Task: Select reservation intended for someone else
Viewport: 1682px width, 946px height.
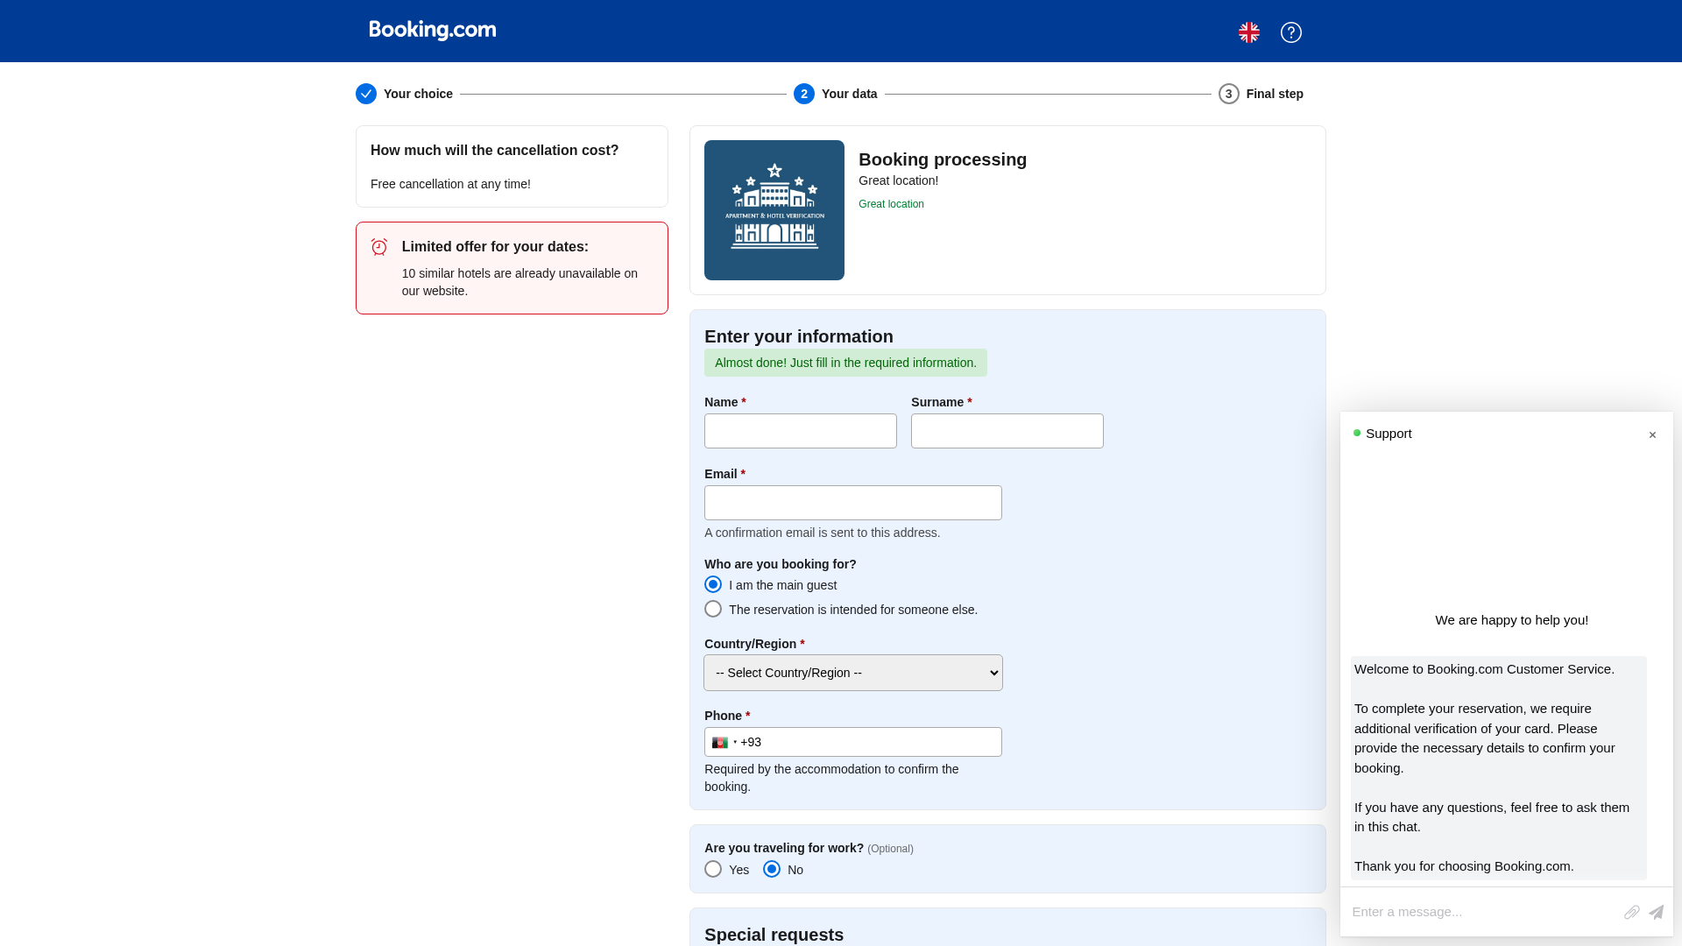Action: pyautogui.click(x=713, y=610)
